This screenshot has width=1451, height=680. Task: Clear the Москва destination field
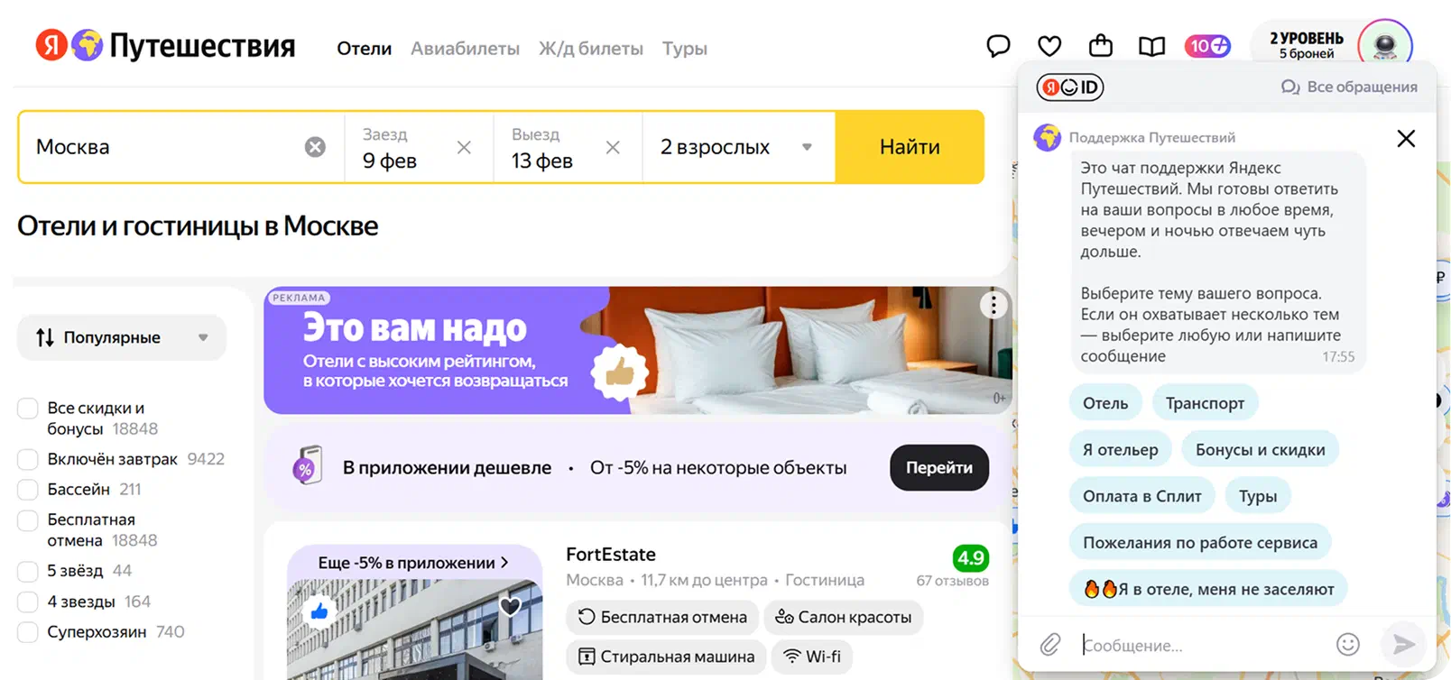pos(315,147)
